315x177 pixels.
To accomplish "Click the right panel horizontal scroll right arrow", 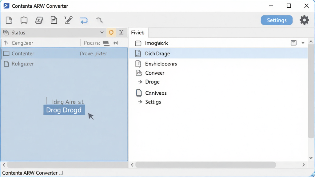I will 304,165.
